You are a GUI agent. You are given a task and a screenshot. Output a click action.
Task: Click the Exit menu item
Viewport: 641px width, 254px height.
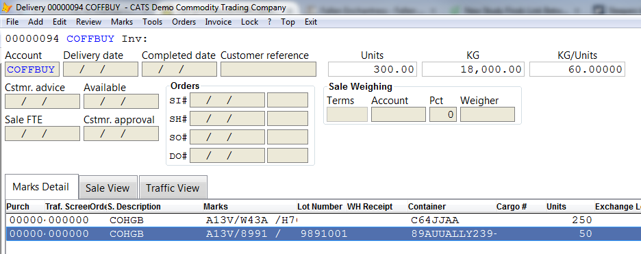[x=311, y=22]
